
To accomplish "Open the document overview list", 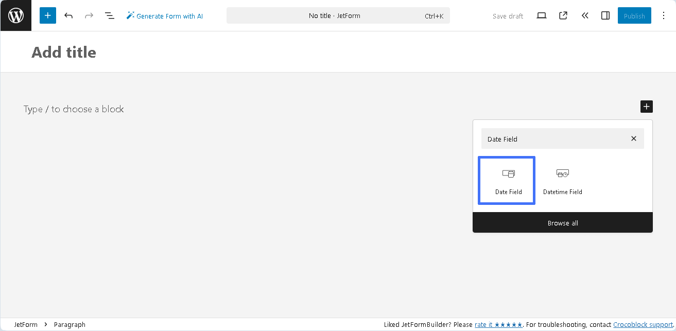I will (110, 15).
